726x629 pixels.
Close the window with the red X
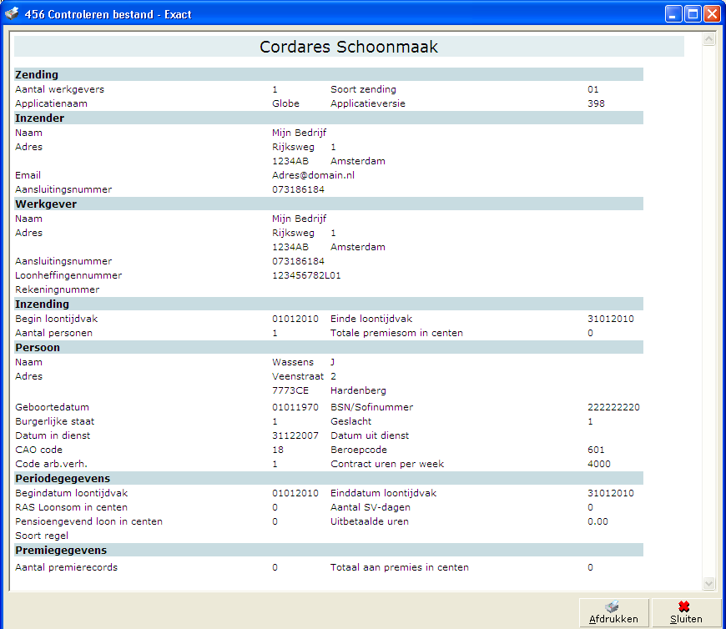[x=712, y=13]
